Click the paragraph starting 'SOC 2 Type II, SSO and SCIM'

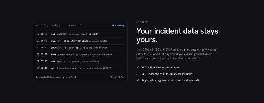click(177, 54)
